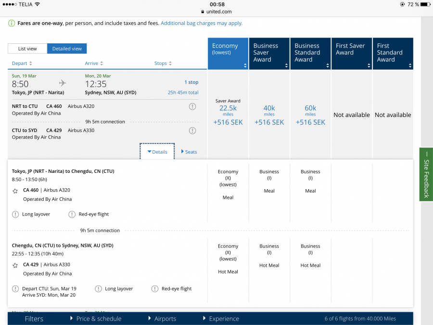
Task: Sort by Economy (lowest) column
Action: (228, 53)
